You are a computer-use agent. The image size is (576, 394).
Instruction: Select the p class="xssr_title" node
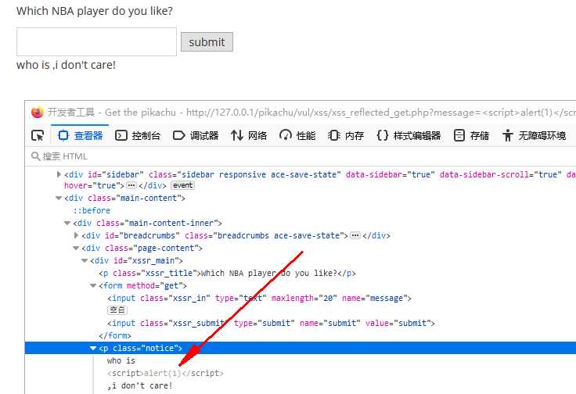point(228,274)
